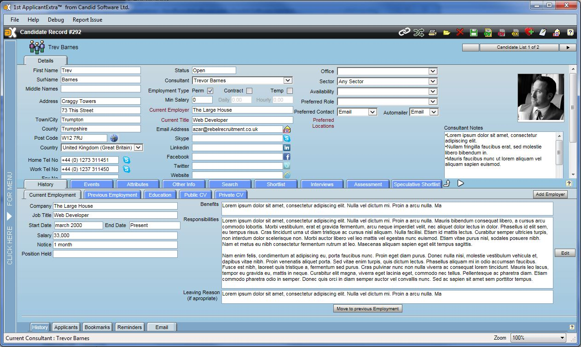
Task: Expand the Consultant dropdown
Action: click(288, 80)
